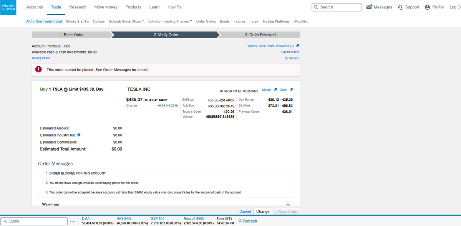The width and height of the screenshot is (461, 226).
Task: Click the Margin link
Action: click(267, 90)
